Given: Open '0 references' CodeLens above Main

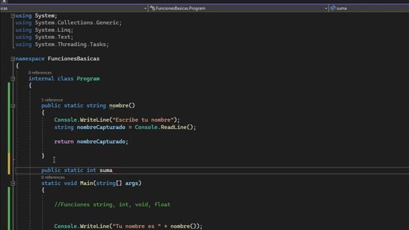Looking at the screenshot, I should coord(52,178).
